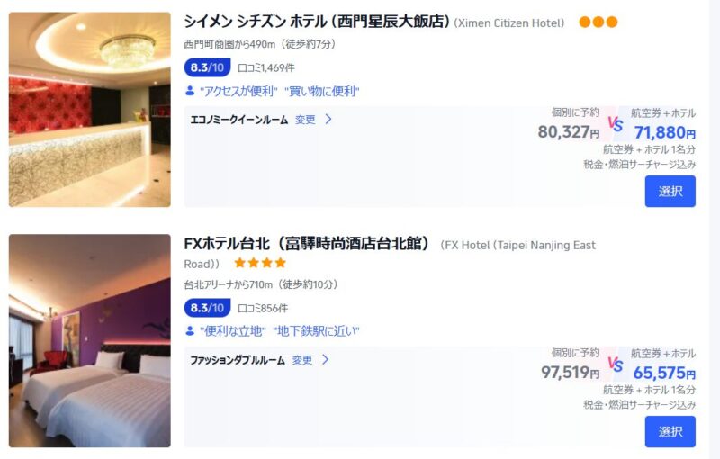Viewport: 720px width, 459px height.
Task: Change the エコノミークイーンルーム room type via 変更
Action: (305, 120)
